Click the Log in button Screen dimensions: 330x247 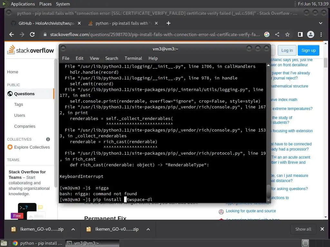click(x=287, y=50)
